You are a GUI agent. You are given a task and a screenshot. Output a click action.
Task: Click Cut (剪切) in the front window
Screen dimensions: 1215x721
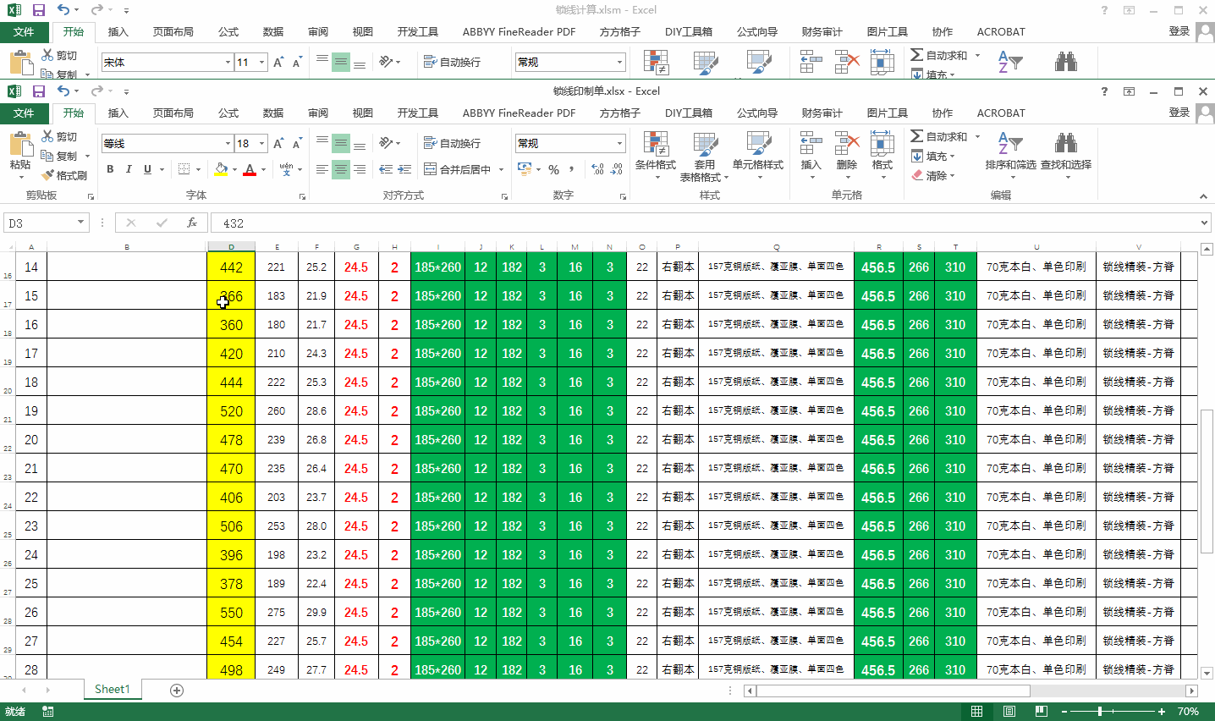(59, 137)
